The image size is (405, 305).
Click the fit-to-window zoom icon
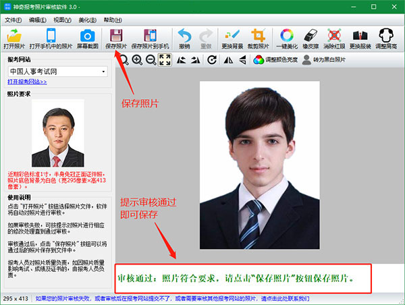point(164,60)
